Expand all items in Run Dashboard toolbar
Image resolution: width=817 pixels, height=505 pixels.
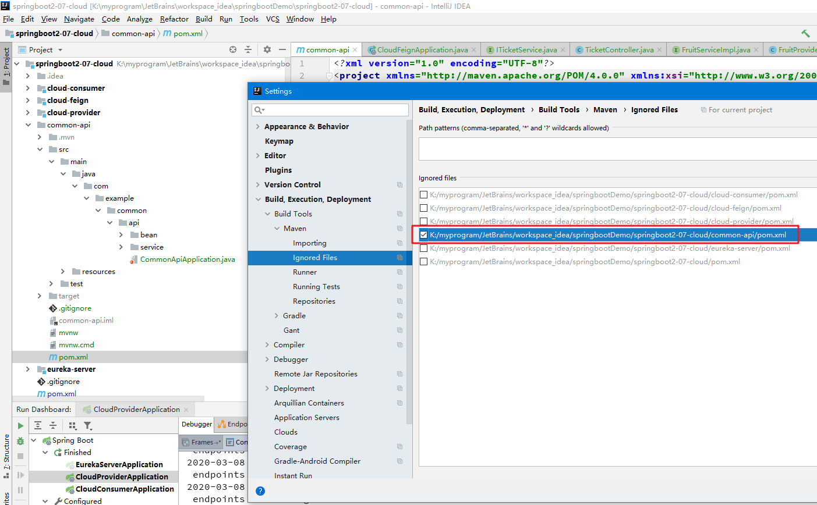click(38, 425)
